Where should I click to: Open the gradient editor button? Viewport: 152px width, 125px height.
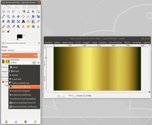[x=38, y=62]
